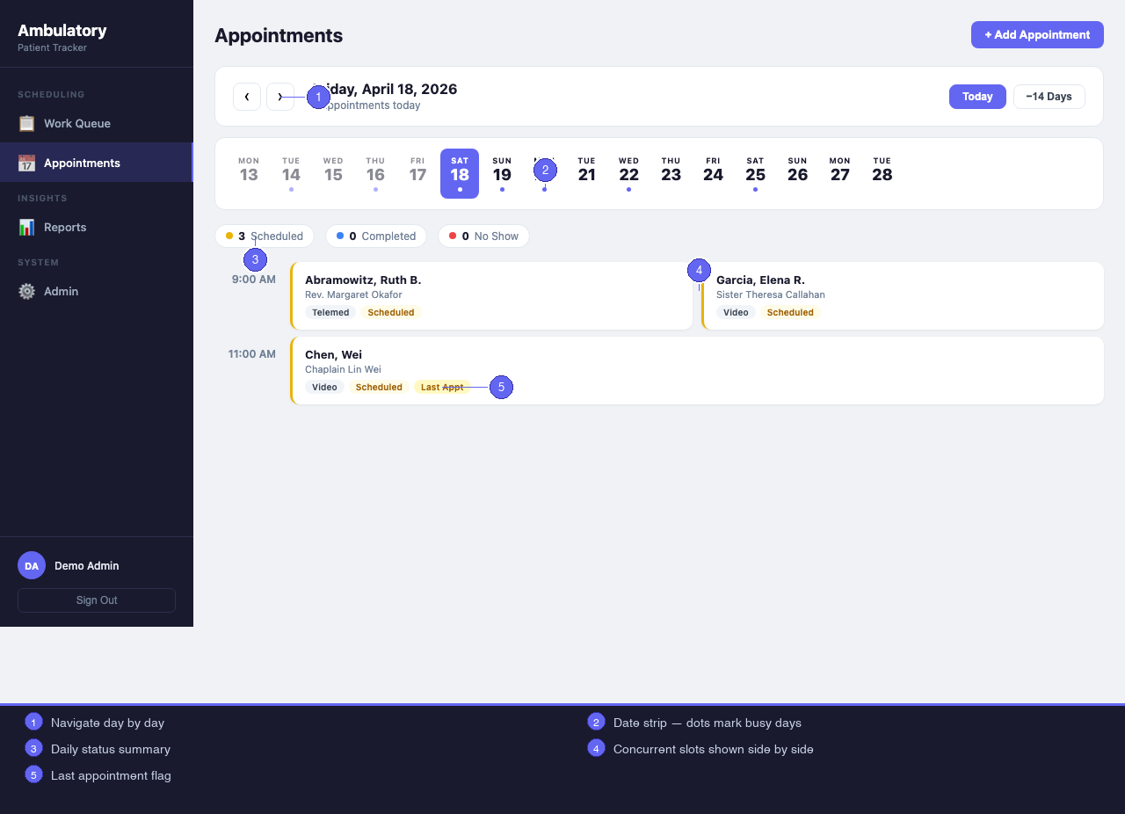Click the DA user avatar
1125x814 pixels.
click(x=32, y=565)
